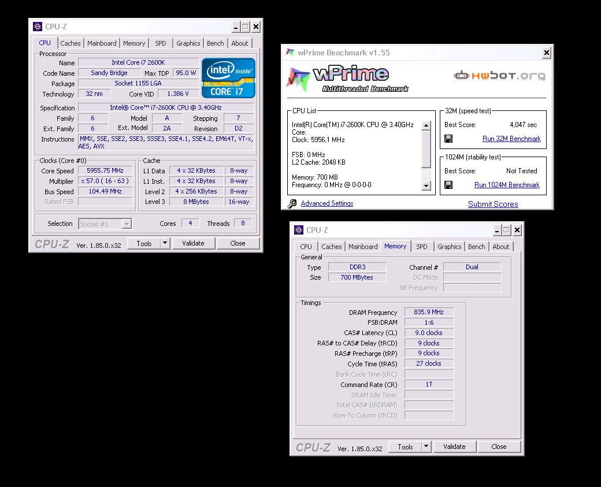The height and width of the screenshot is (487, 601).
Task: Click Submit Scores link
Action: pyautogui.click(x=493, y=205)
